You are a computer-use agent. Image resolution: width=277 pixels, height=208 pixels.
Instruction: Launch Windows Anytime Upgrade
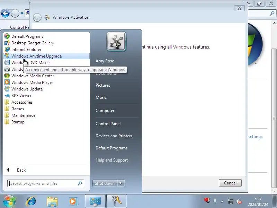coord(46,56)
